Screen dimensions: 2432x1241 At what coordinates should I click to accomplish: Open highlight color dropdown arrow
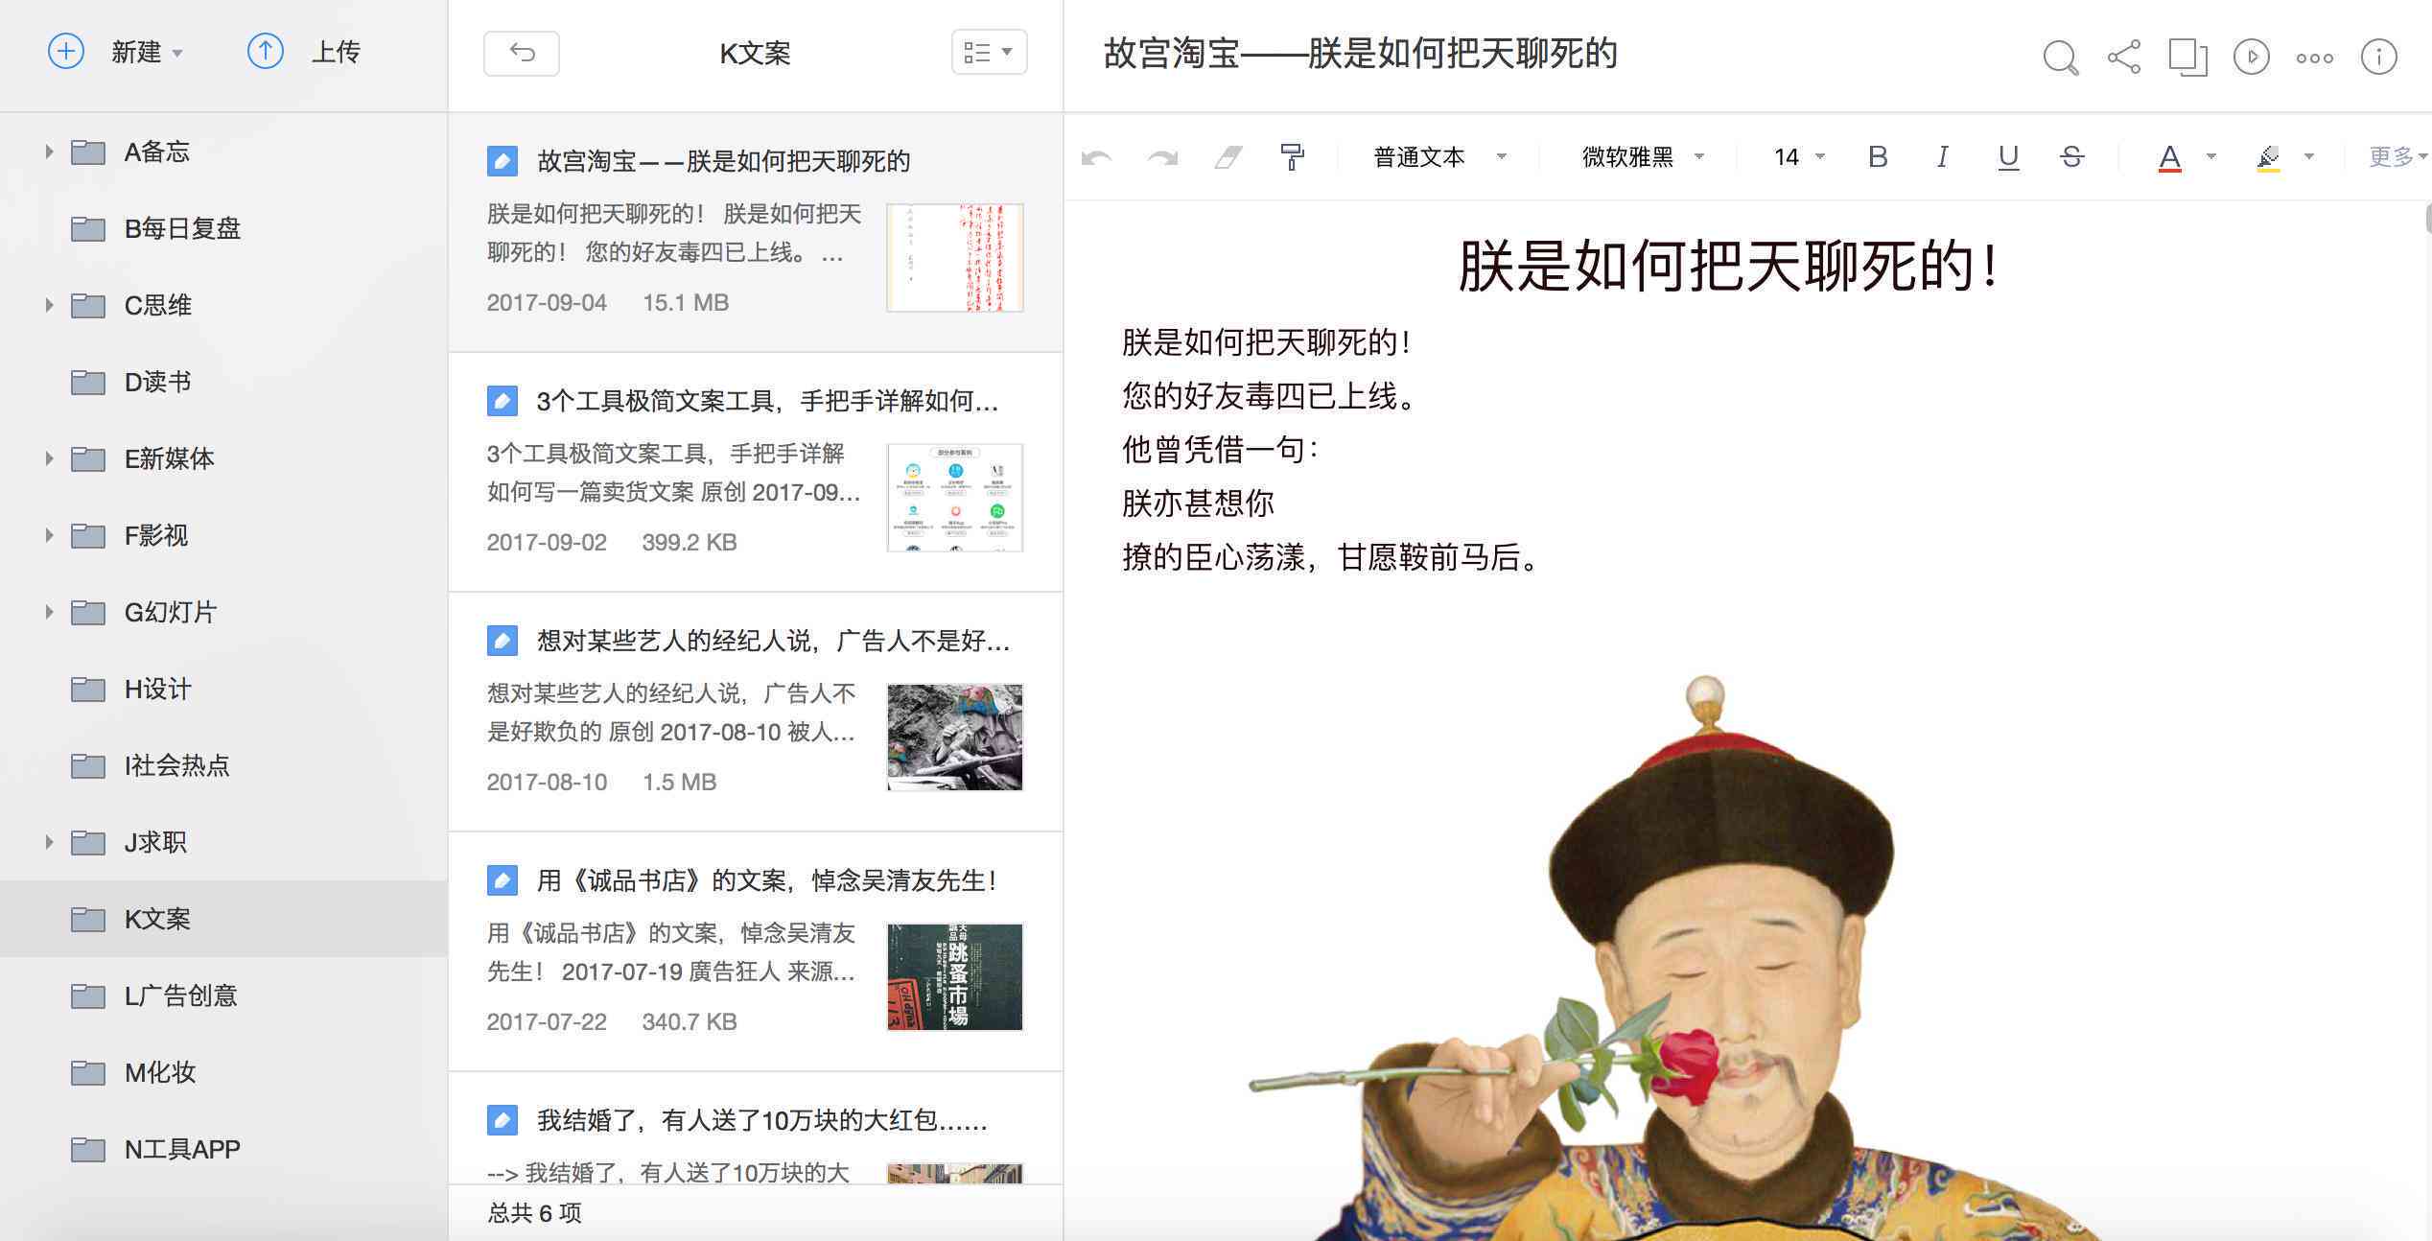(x=2309, y=156)
